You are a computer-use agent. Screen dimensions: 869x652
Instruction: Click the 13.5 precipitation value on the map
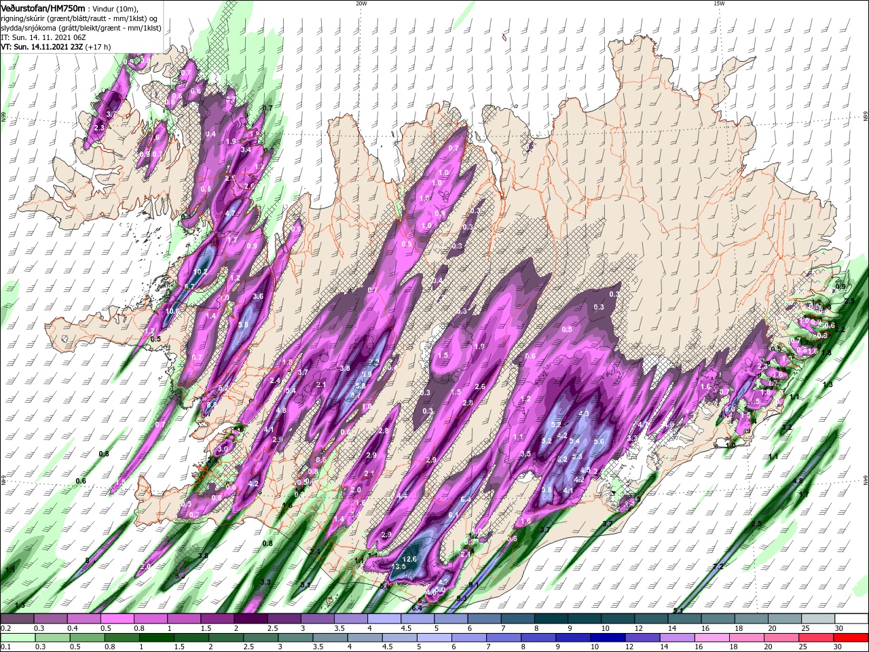pos(399,566)
